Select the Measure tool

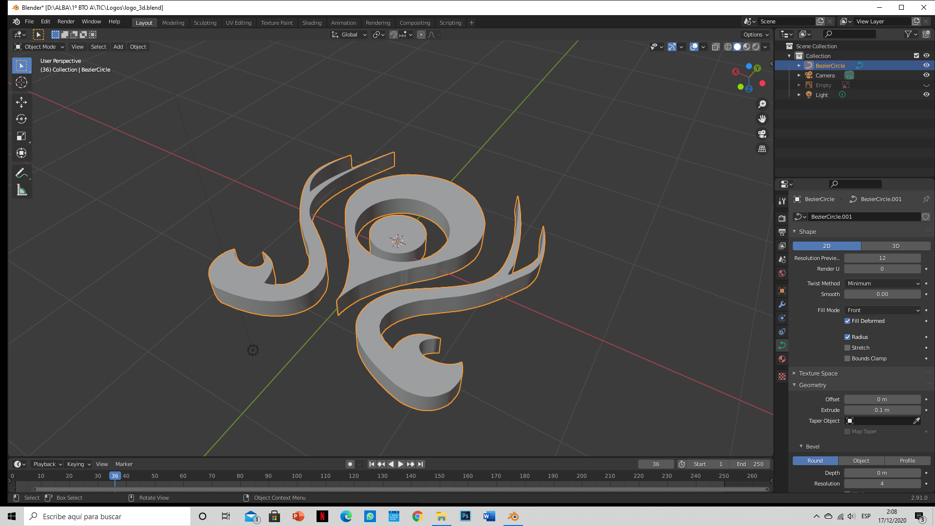(21, 190)
